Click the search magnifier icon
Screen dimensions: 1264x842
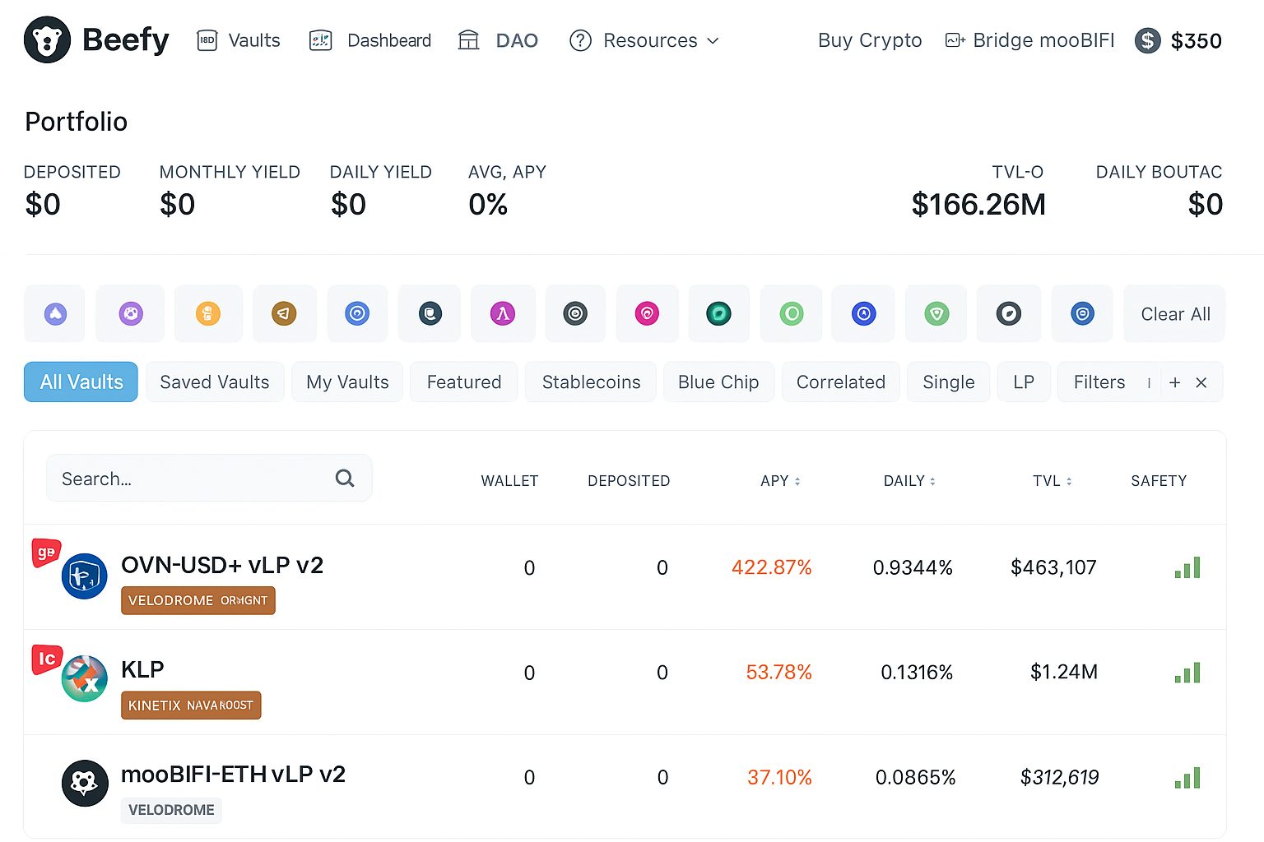click(x=345, y=478)
